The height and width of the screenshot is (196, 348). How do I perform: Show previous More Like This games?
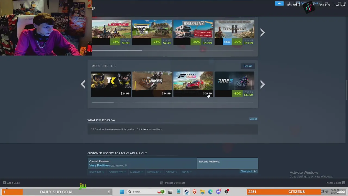(83, 84)
